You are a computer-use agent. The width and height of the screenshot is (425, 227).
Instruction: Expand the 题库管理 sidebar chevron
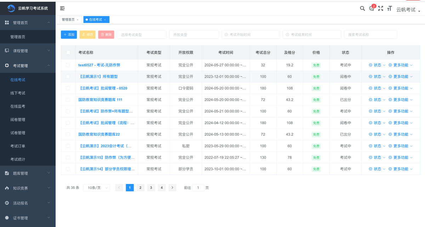pos(49,173)
